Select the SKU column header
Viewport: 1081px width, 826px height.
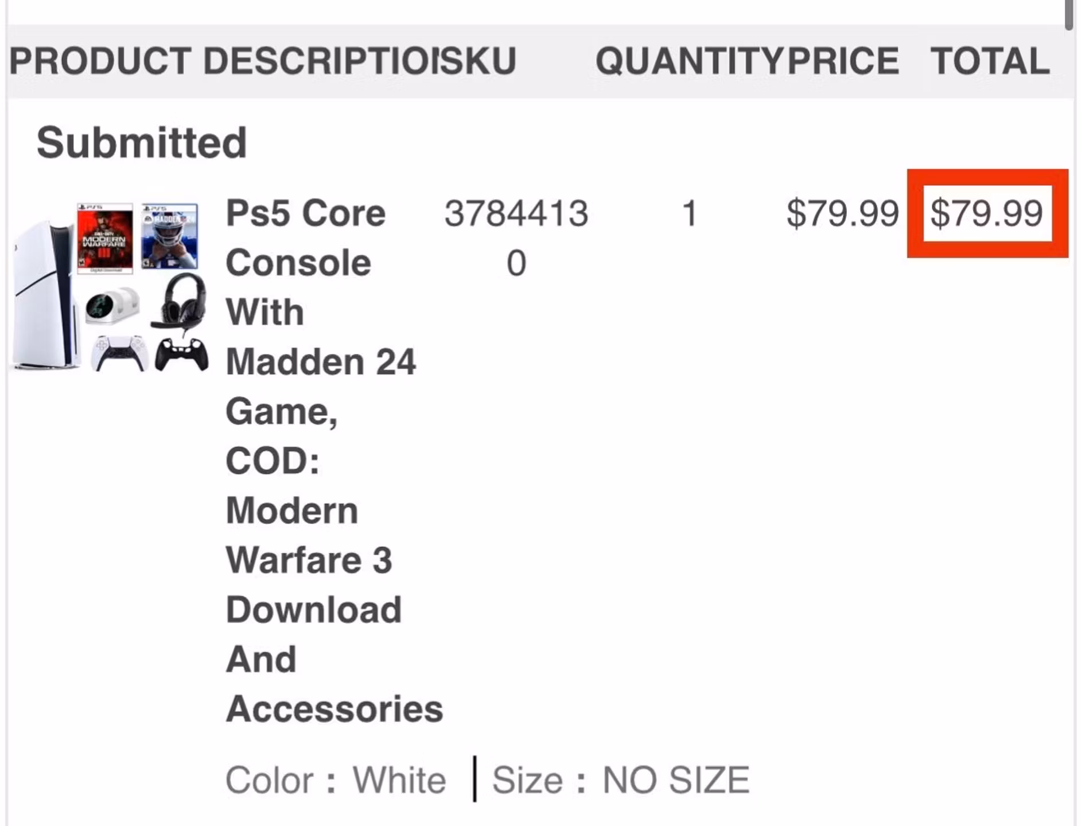tap(479, 61)
